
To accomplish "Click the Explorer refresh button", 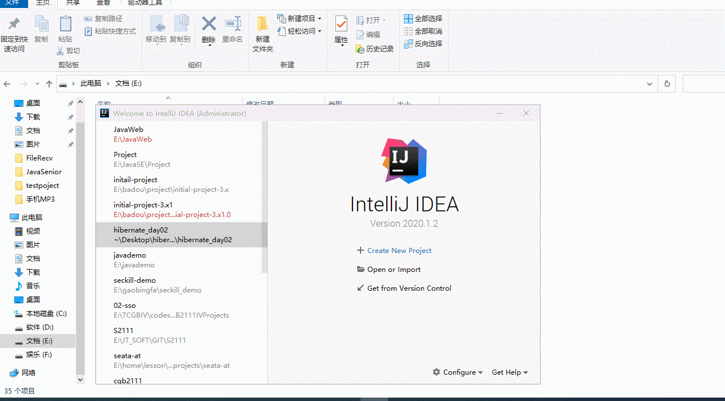I will pos(667,83).
